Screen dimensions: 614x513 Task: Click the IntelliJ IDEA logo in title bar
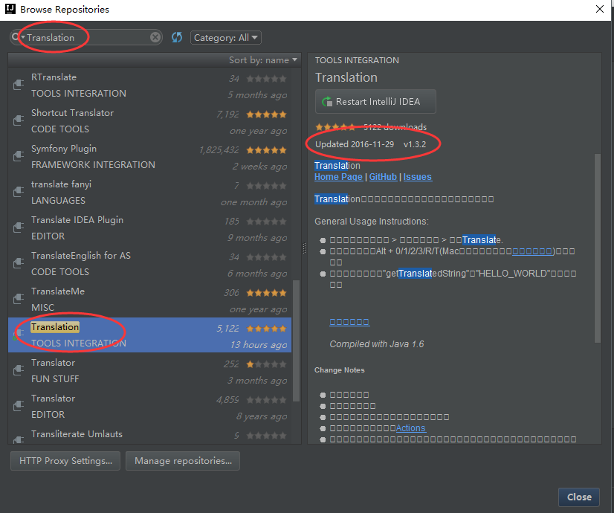point(10,9)
